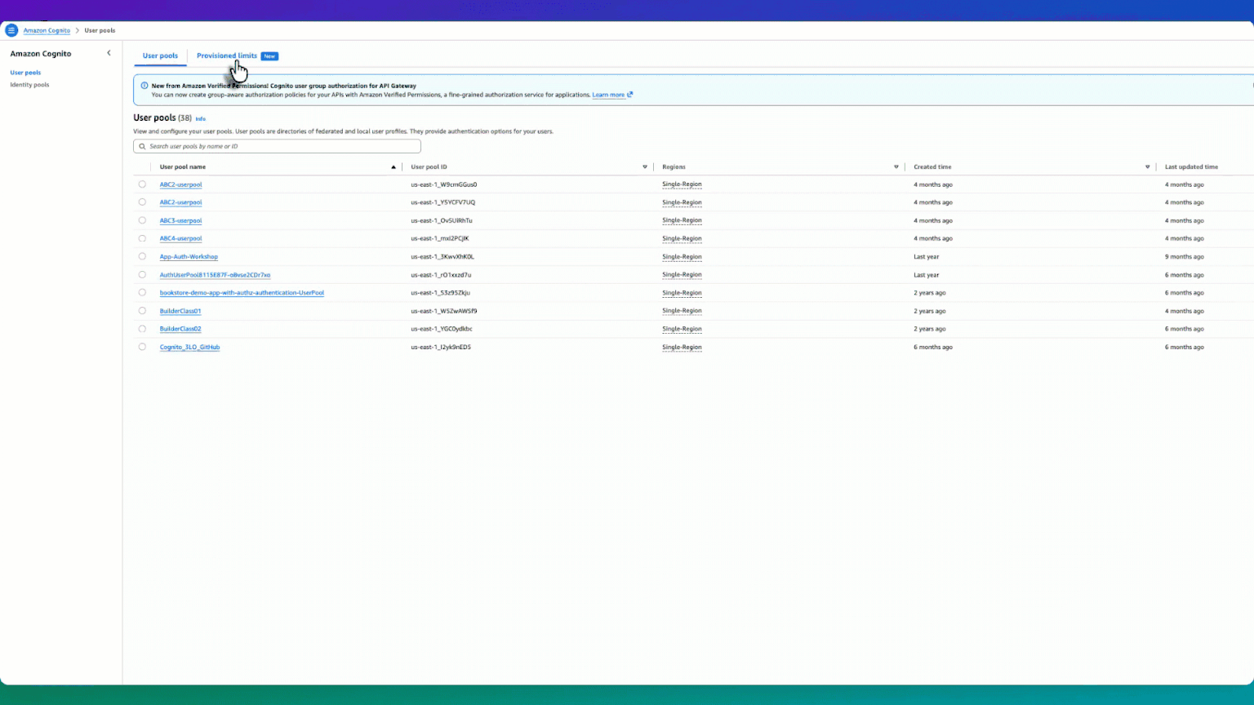This screenshot has height=705, width=1254.
Task: Open the ABC4-userpool link
Action: pos(180,238)
